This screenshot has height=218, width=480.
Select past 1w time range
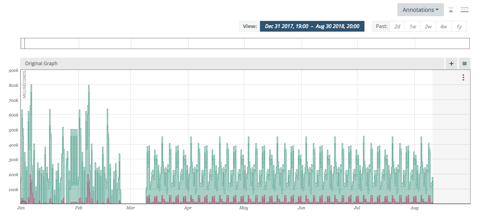click(413, 26)
